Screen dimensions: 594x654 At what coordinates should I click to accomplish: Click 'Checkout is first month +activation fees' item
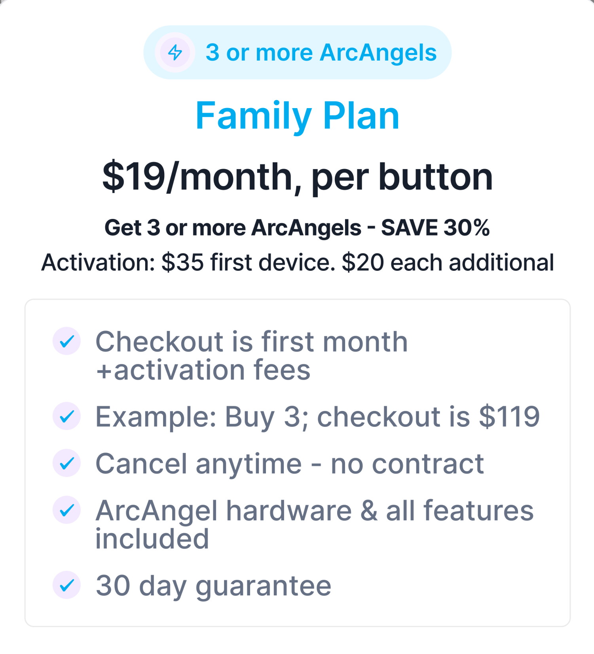click(x=252, y=356)
